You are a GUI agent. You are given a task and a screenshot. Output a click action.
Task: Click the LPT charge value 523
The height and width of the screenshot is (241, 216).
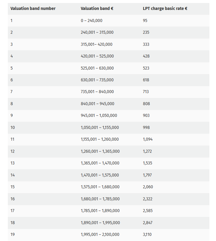[146, 68]
